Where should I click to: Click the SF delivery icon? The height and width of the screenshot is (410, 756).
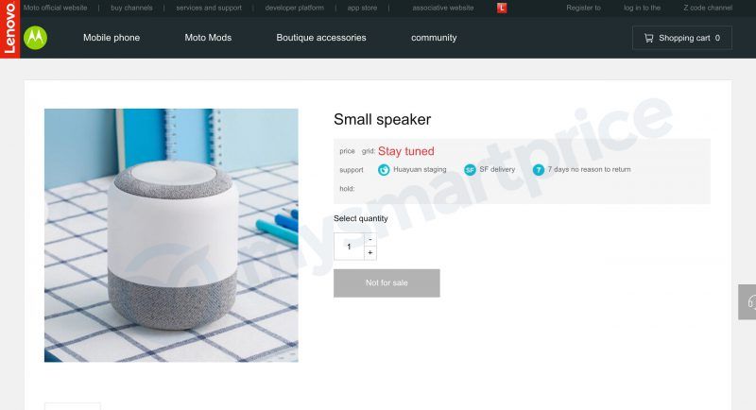[470, 170]
